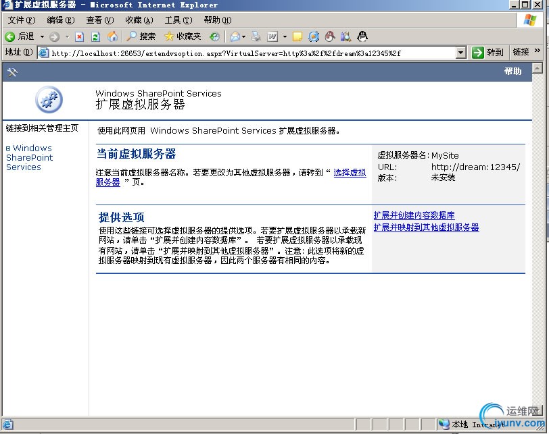Open the 工具(T) menu
Screen dimensions: 549x434
[x=178, y=20]
